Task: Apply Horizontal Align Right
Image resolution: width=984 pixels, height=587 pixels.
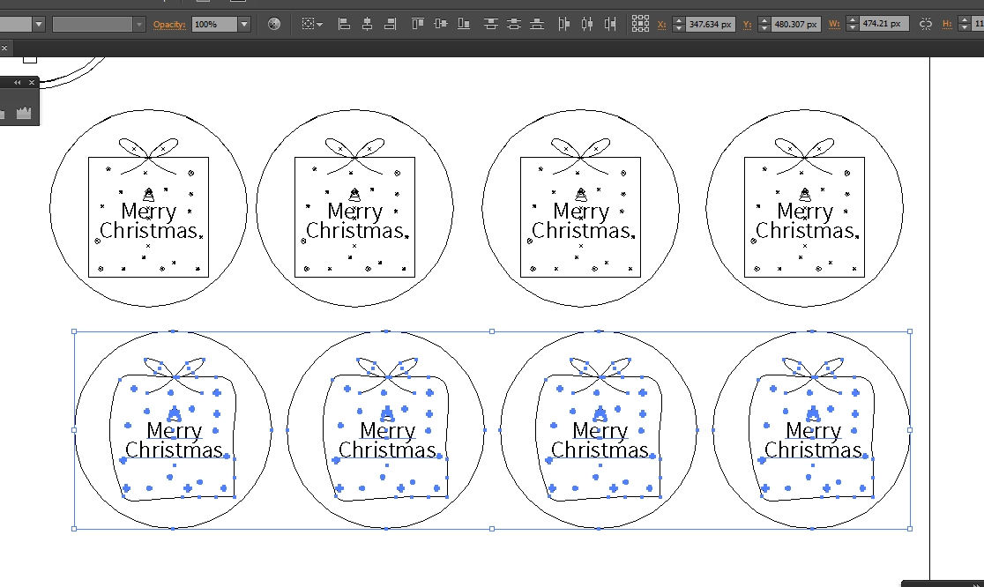Action: 391,25
